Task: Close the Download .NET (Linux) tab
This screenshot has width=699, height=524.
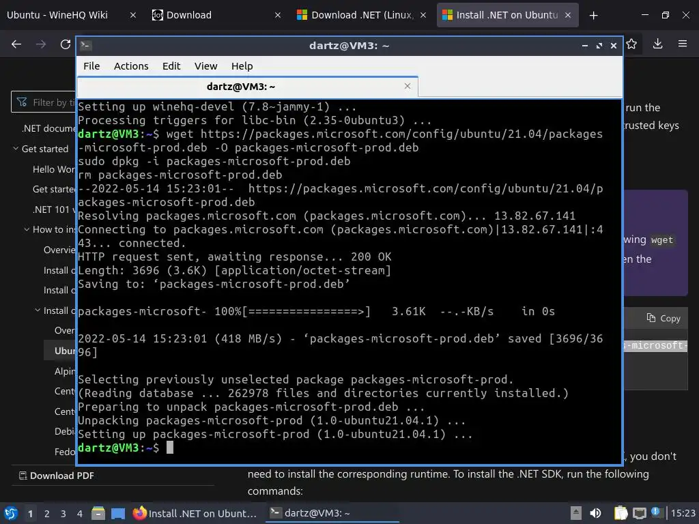Action: click(423, 15)
